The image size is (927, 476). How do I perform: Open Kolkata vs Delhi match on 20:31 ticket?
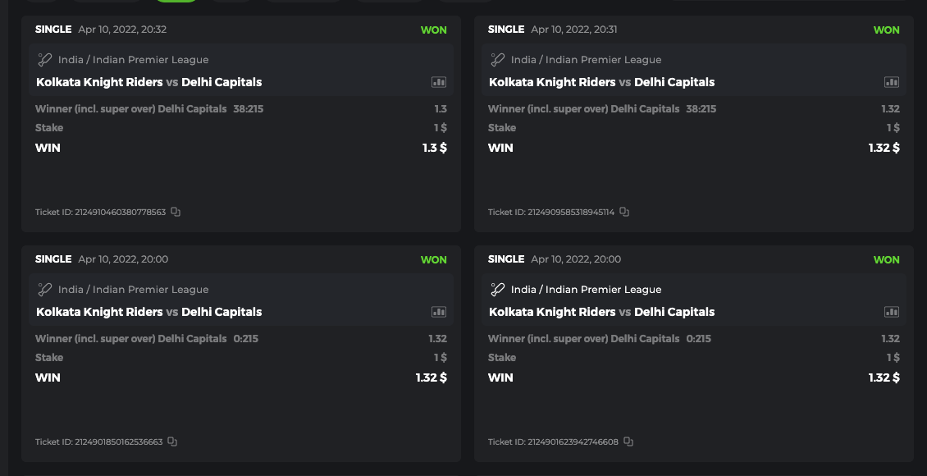(601, 82)
